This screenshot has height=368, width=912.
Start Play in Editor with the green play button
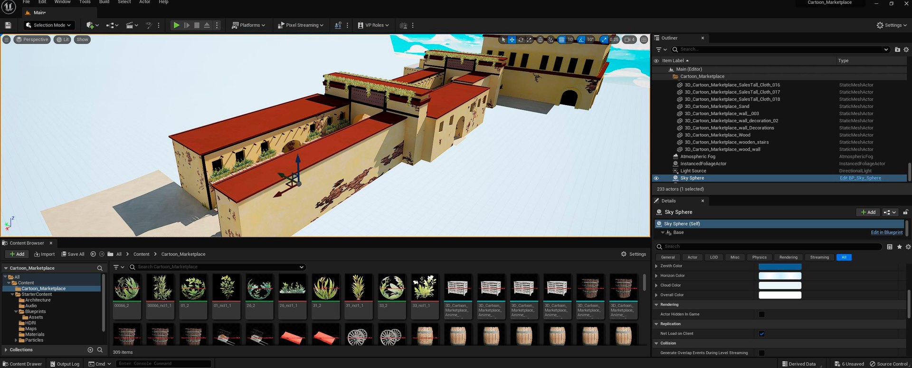coord(176,25)
